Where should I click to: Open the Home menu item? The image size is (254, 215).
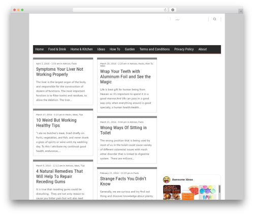click(40, 49)
